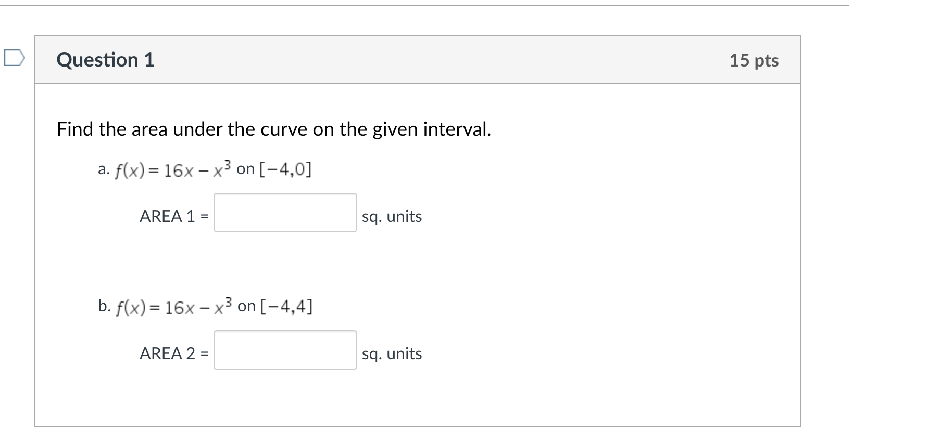Click the AREA 2 = label

click(173, 353)
